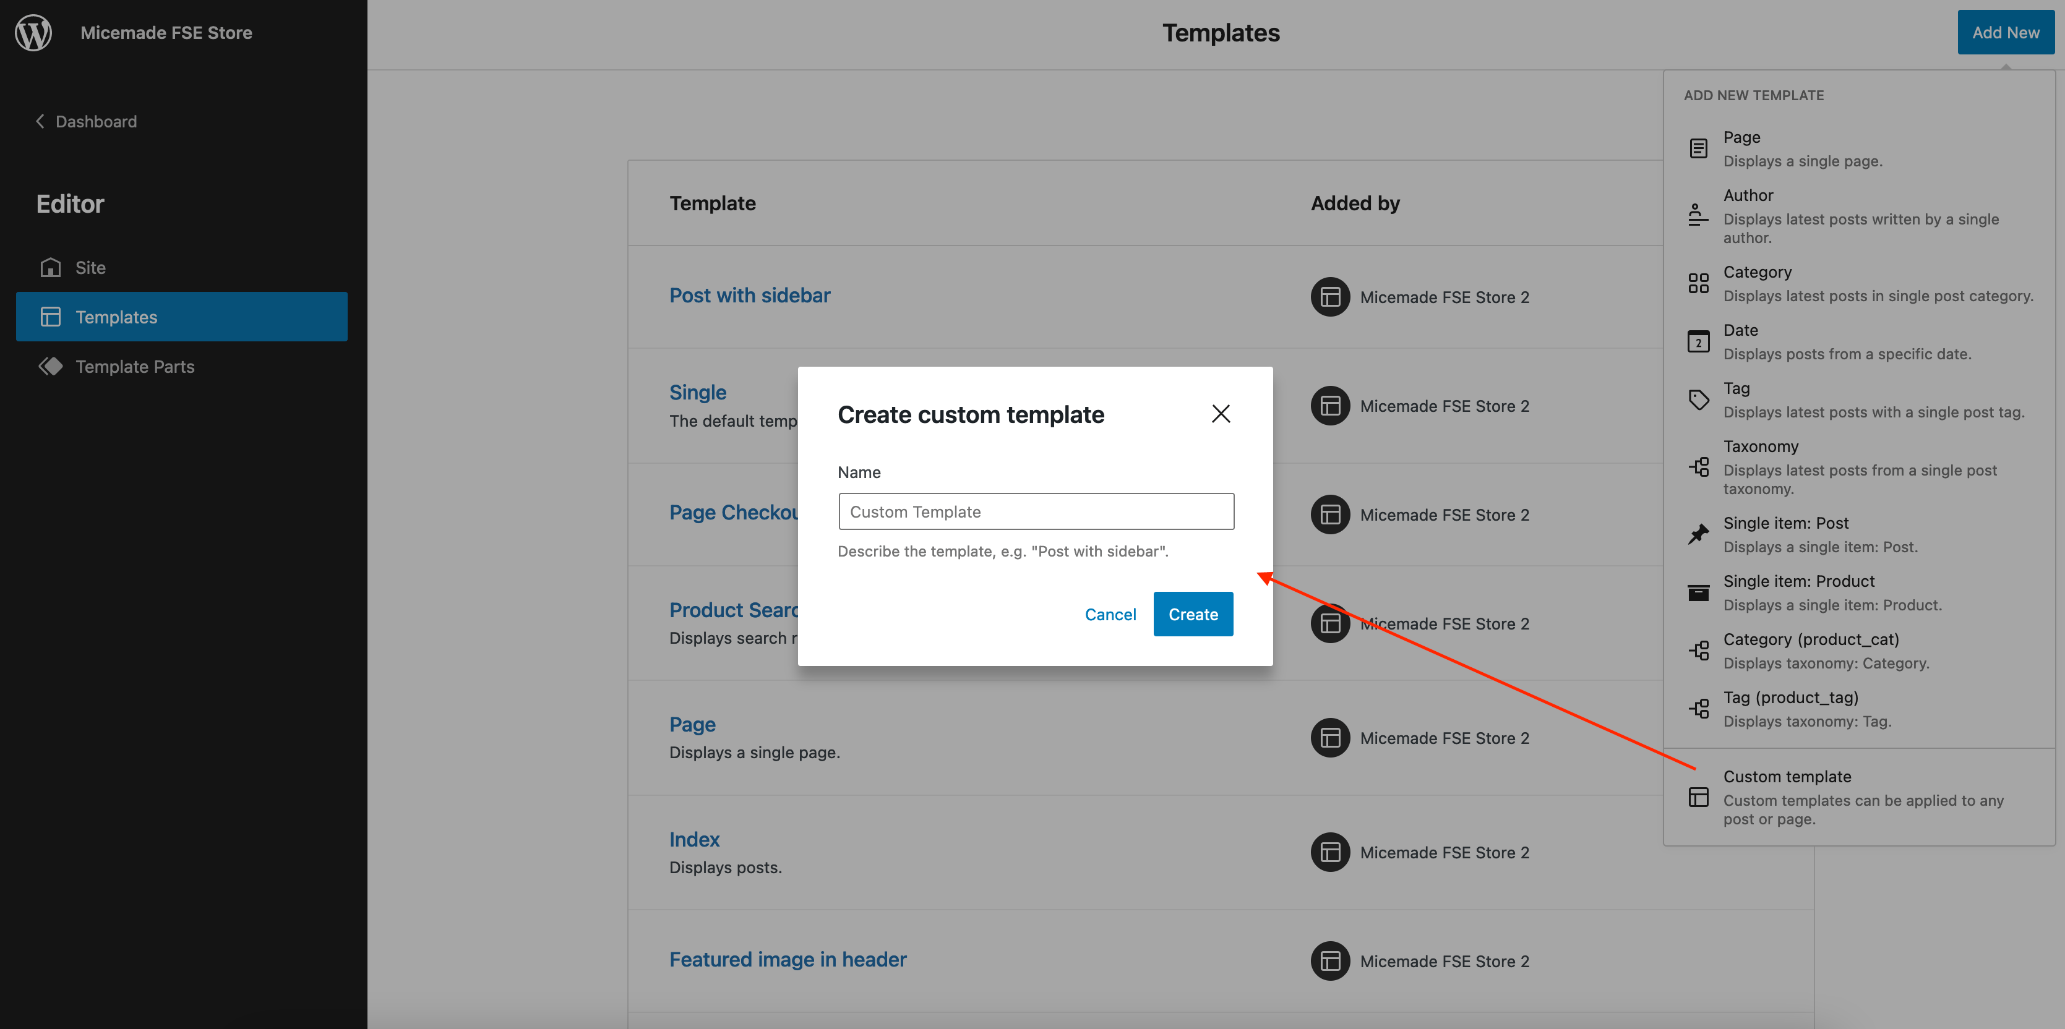Click the Add New button
This screenshot has height=1029, width=2065.
coord(2005,32)
